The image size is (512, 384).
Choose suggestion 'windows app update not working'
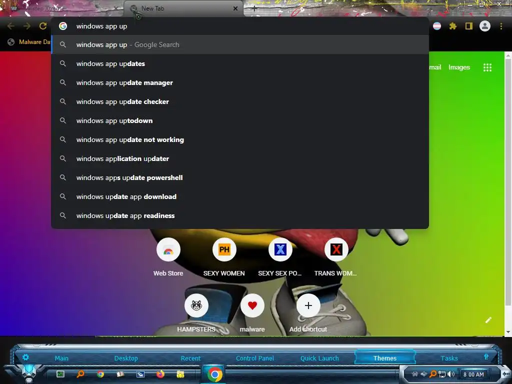click(240, 139)
